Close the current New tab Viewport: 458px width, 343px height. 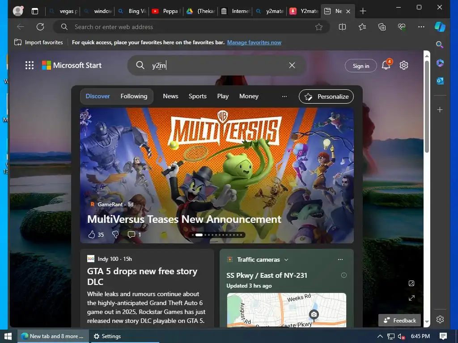(x=348, y=11)
